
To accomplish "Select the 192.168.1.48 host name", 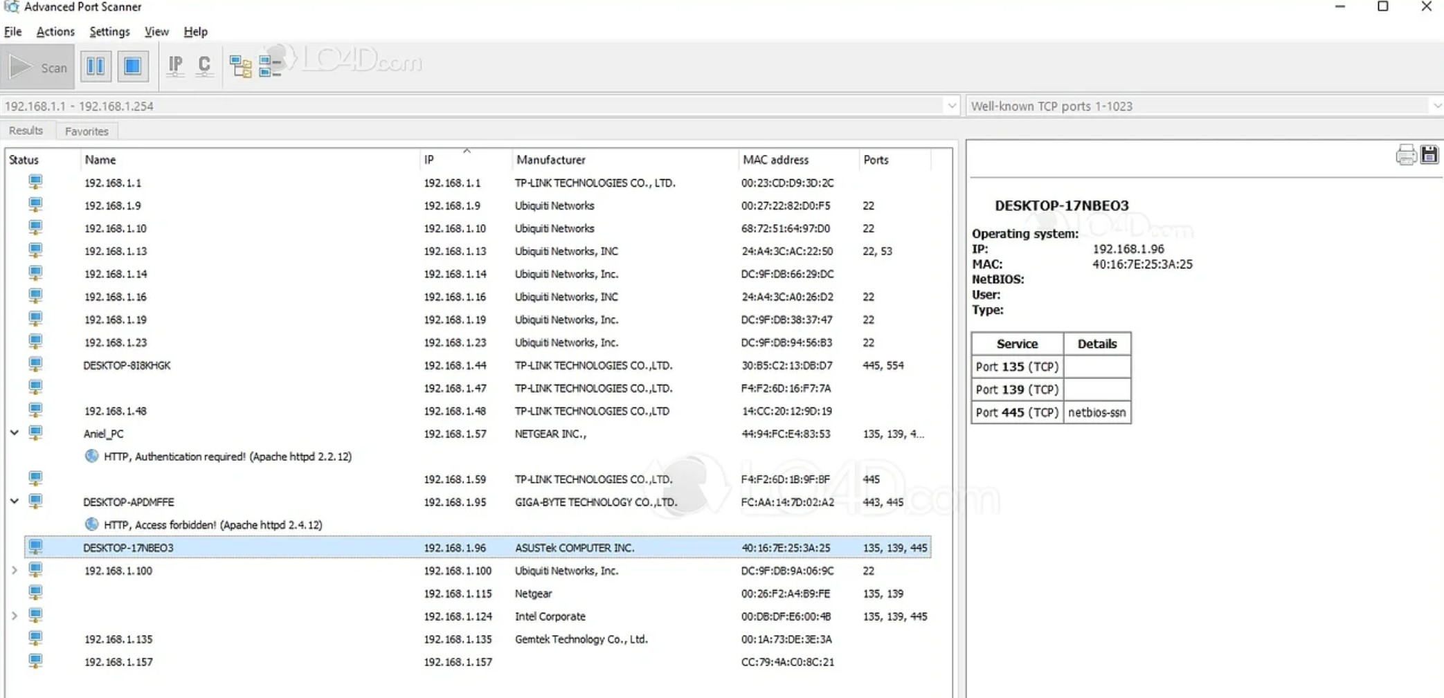I will coord(116,411).
